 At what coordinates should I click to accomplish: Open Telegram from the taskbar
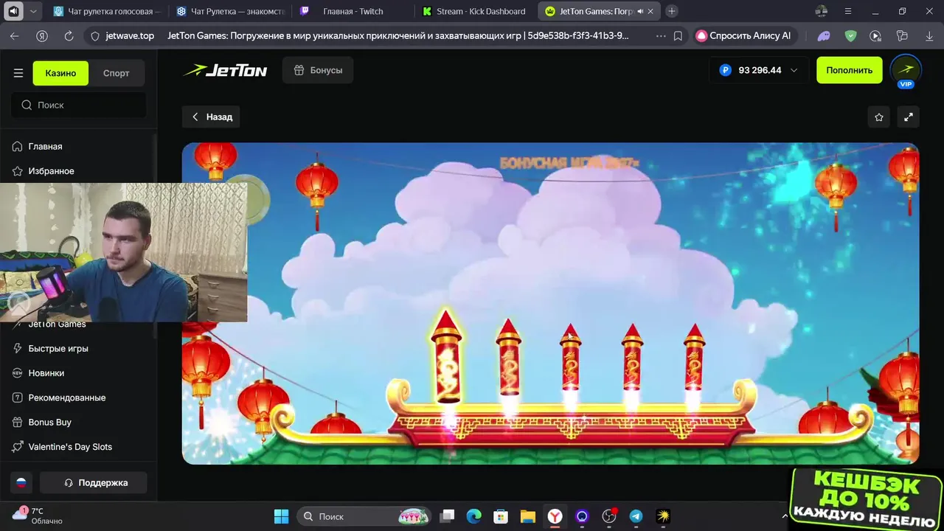coord(636,516)
